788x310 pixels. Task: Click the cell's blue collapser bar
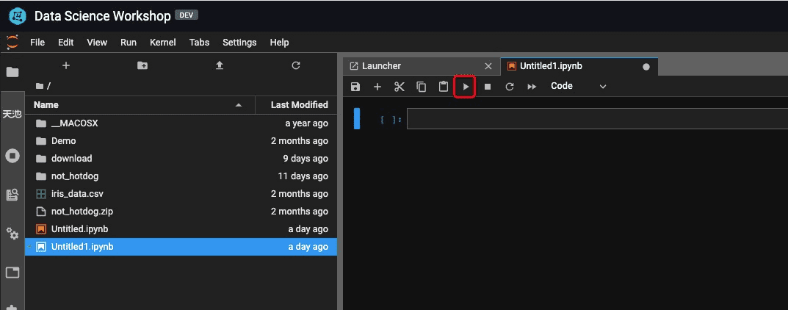point(357,118)
